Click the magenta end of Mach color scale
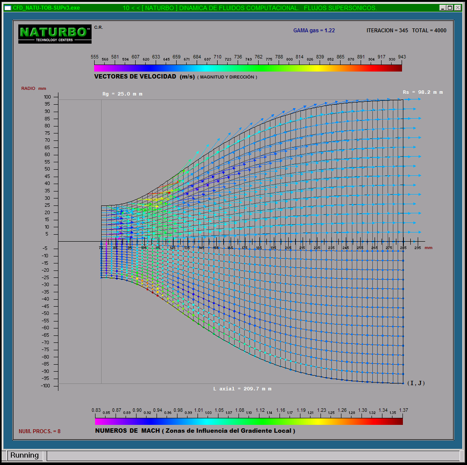The width and height of the screenshot is (467, 465). [x=97, y=421]
